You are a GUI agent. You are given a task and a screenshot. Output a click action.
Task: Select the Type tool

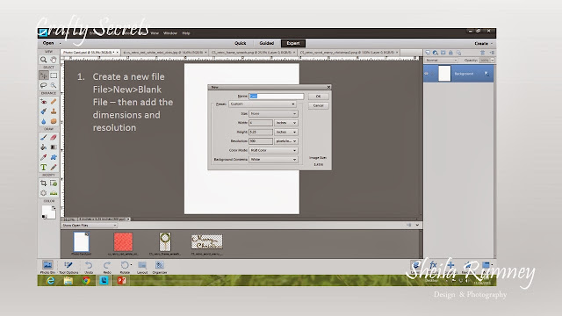[x=43, y=168]
